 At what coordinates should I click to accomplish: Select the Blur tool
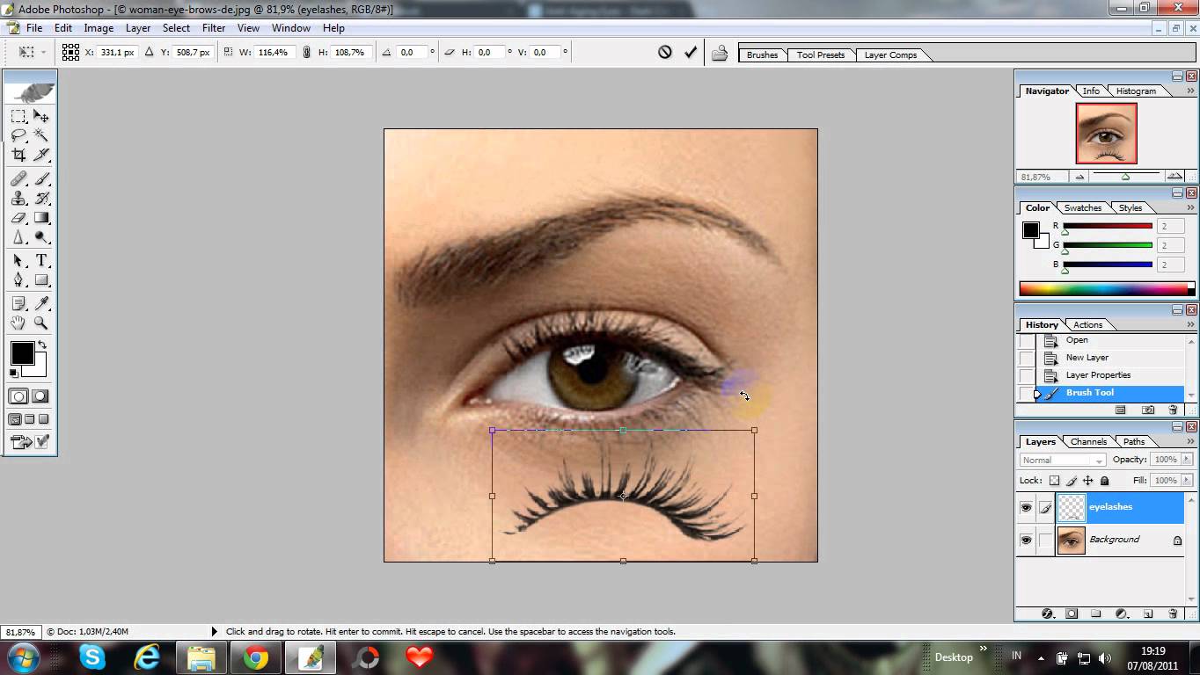coord(18,237)
